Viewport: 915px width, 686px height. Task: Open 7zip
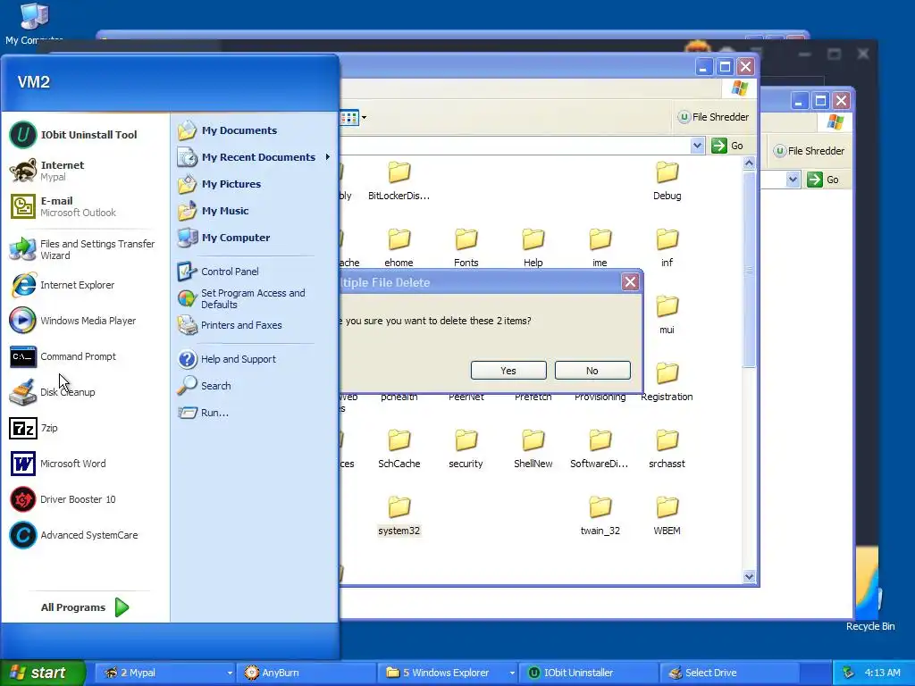81,428
